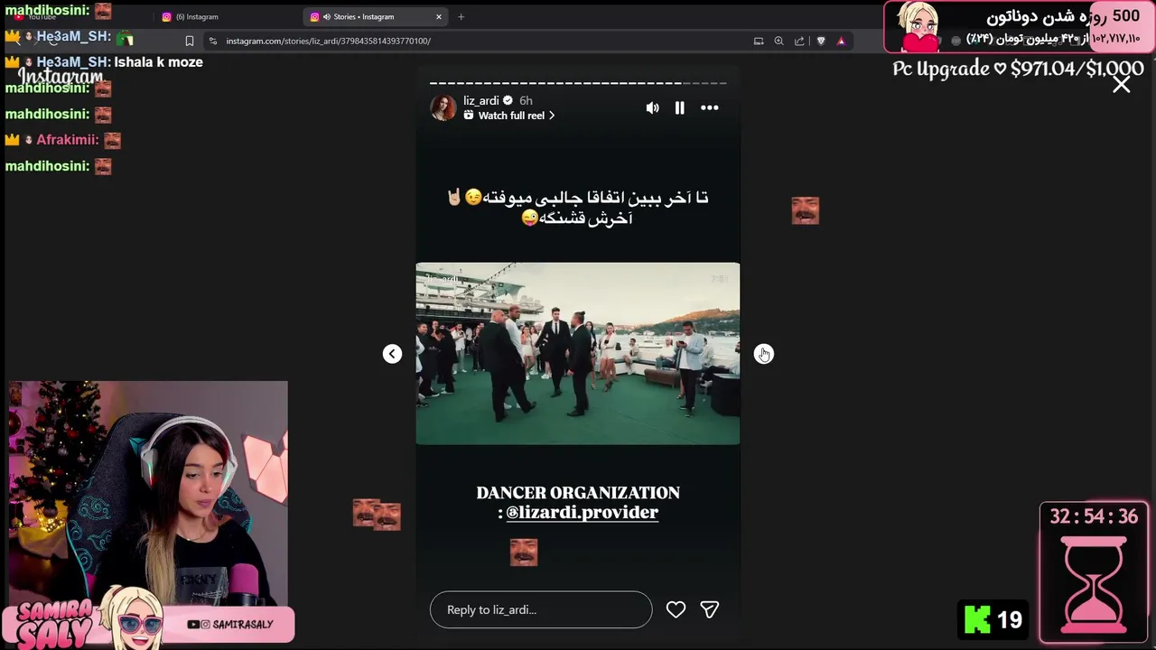Click the Reply to liz_ardi message field

point(541,609)
